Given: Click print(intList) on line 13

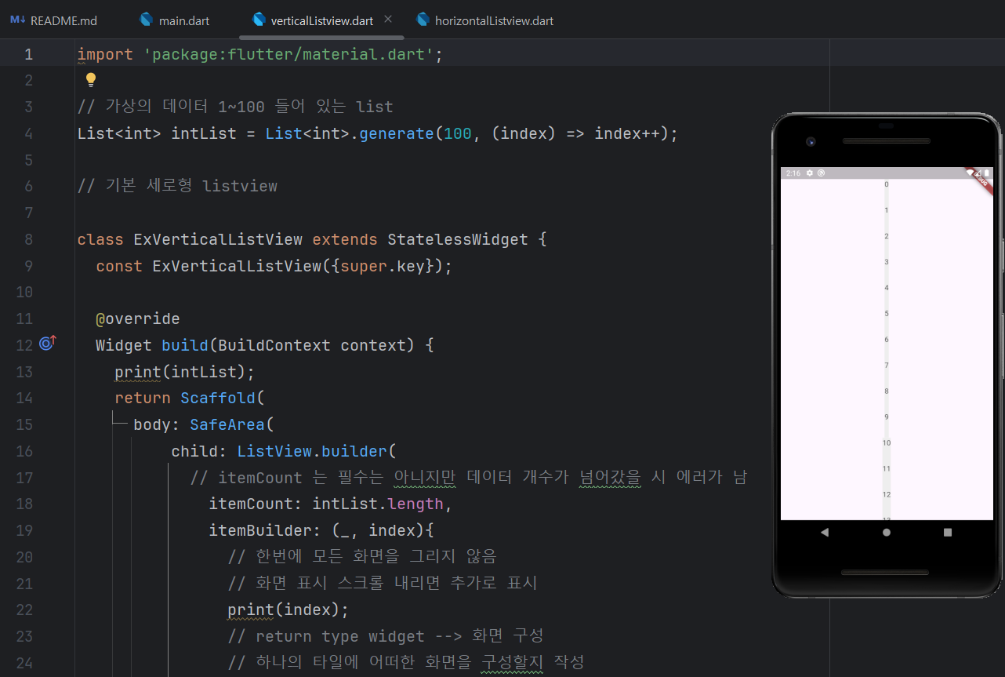Looking at the screenshot, I should coord(185,371).
